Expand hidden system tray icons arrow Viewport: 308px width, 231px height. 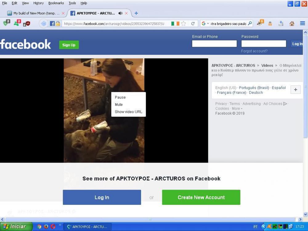pyautogui.click(x=263, y=226)
